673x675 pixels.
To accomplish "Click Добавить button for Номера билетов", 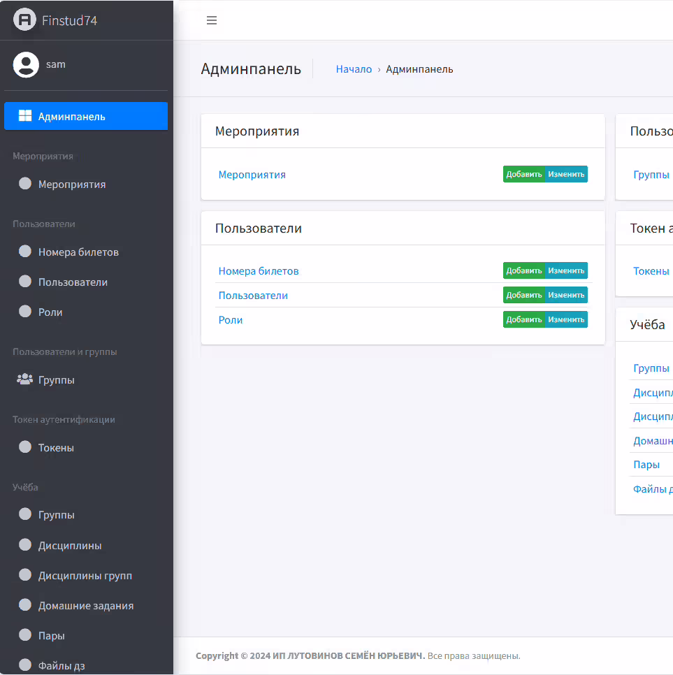I will tap(523, 271).
